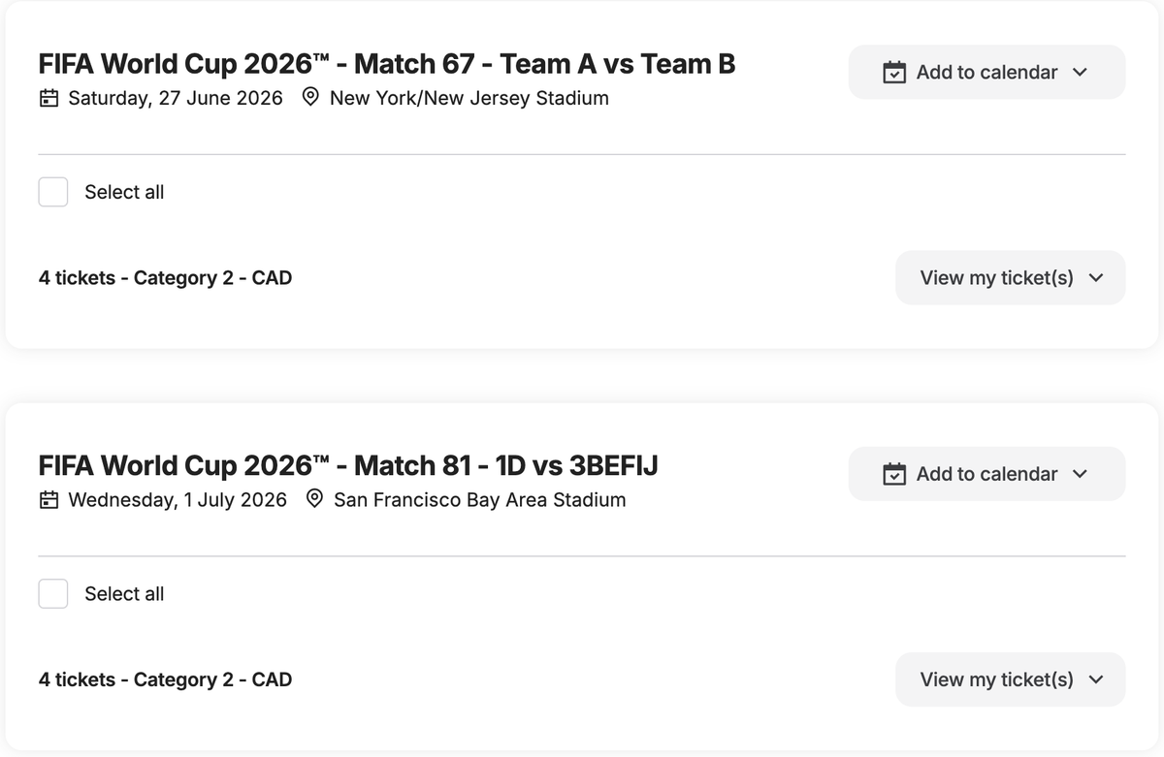Open View my ticket(s) for Match 67
Screen dimensions: 1164x757
click(x=1009, y=277)
